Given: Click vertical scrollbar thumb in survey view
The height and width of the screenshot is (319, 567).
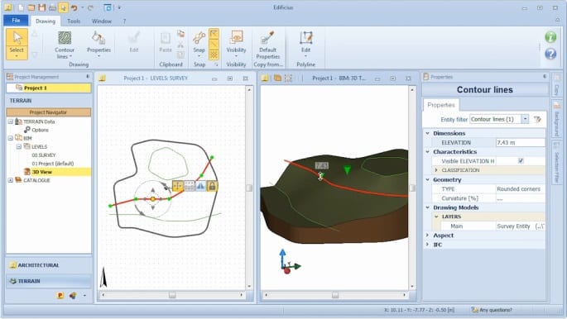Looking at the screenshot, I should point(249,188).
